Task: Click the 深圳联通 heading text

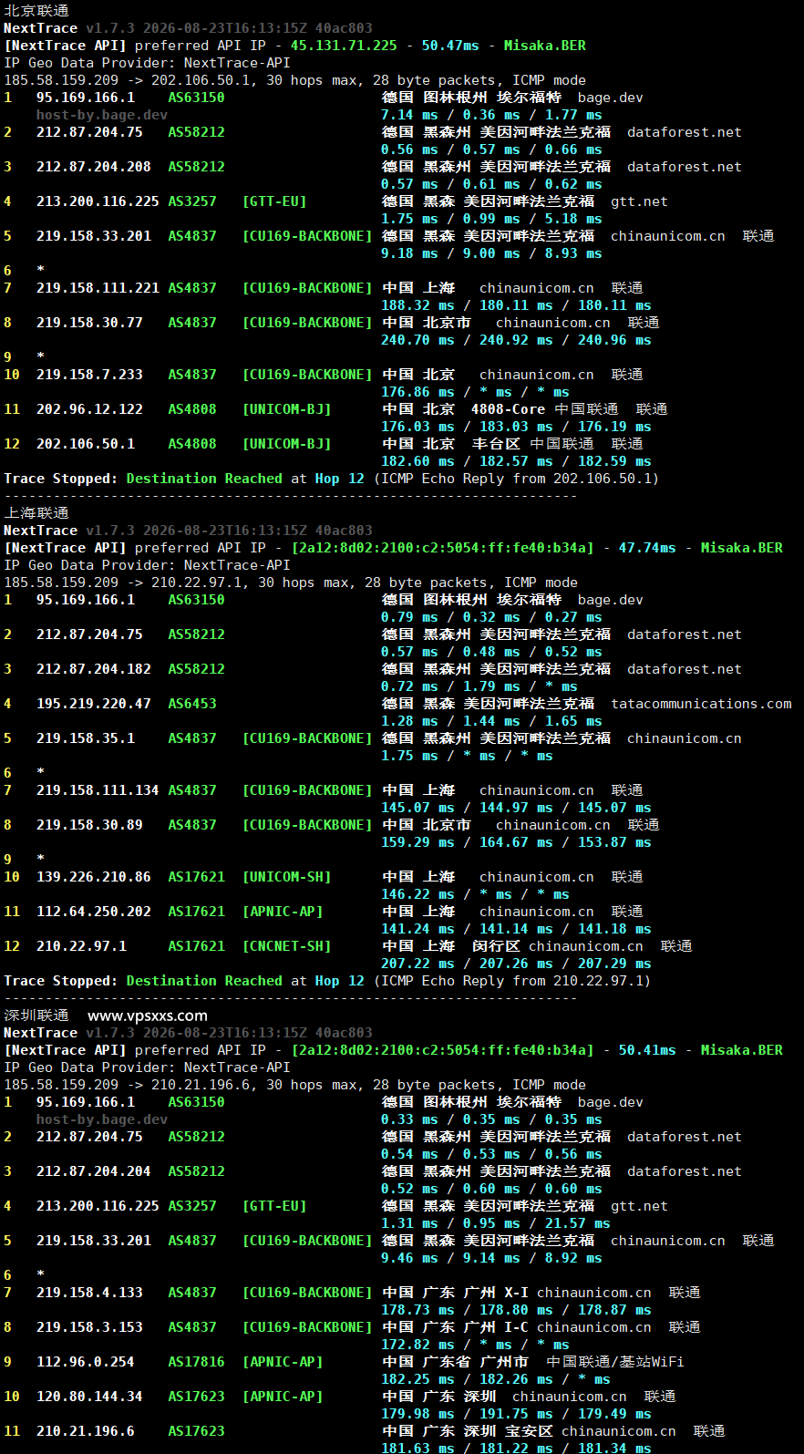Action: (x=36, y=1016)
